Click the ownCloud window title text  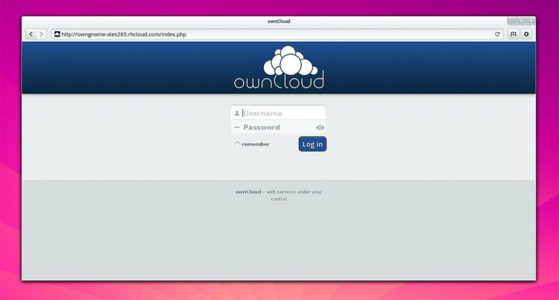279,21
